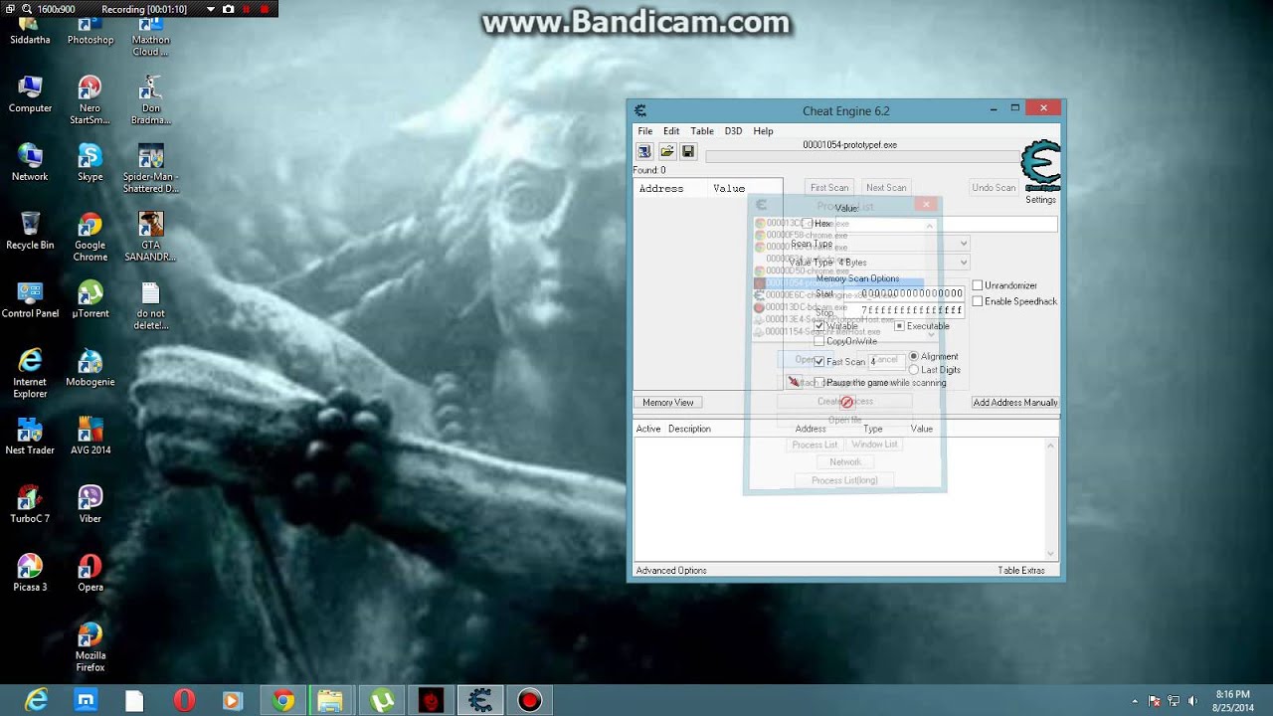
Task: Click the red no-entry delete addresses icon
Action: click(x=846, y=402)
